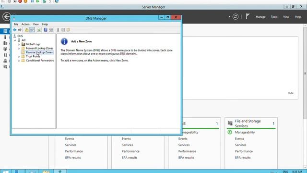Open the Help menu in DNS Manager
The image size is (307, 173).
point(45,25)
